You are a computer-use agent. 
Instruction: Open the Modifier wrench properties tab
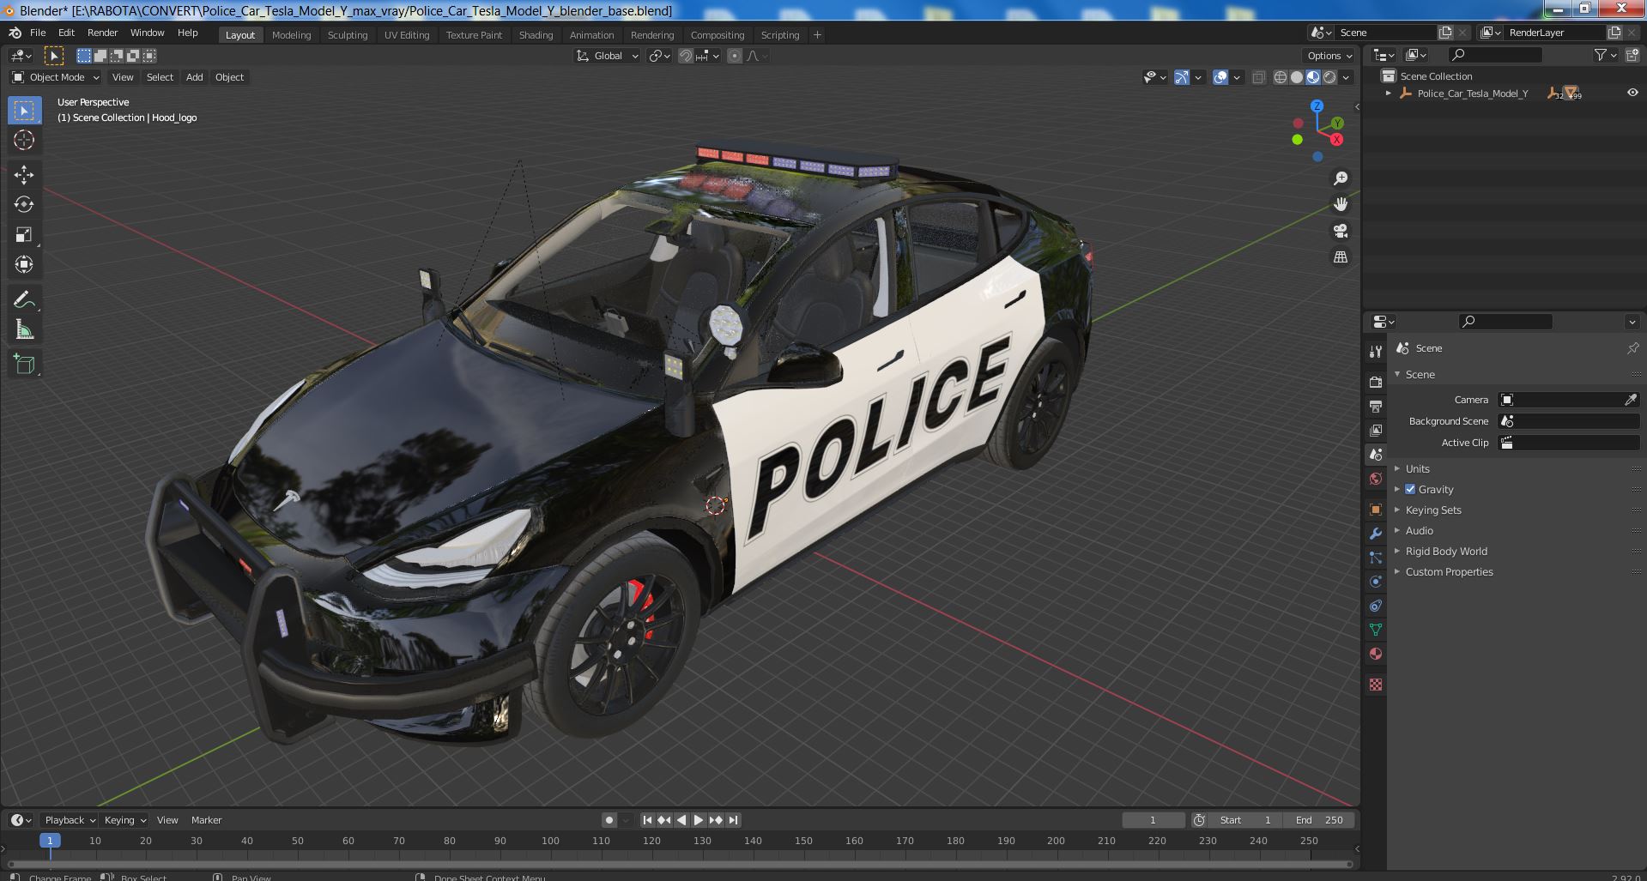pyautogui.click(x=1376, y=534)
